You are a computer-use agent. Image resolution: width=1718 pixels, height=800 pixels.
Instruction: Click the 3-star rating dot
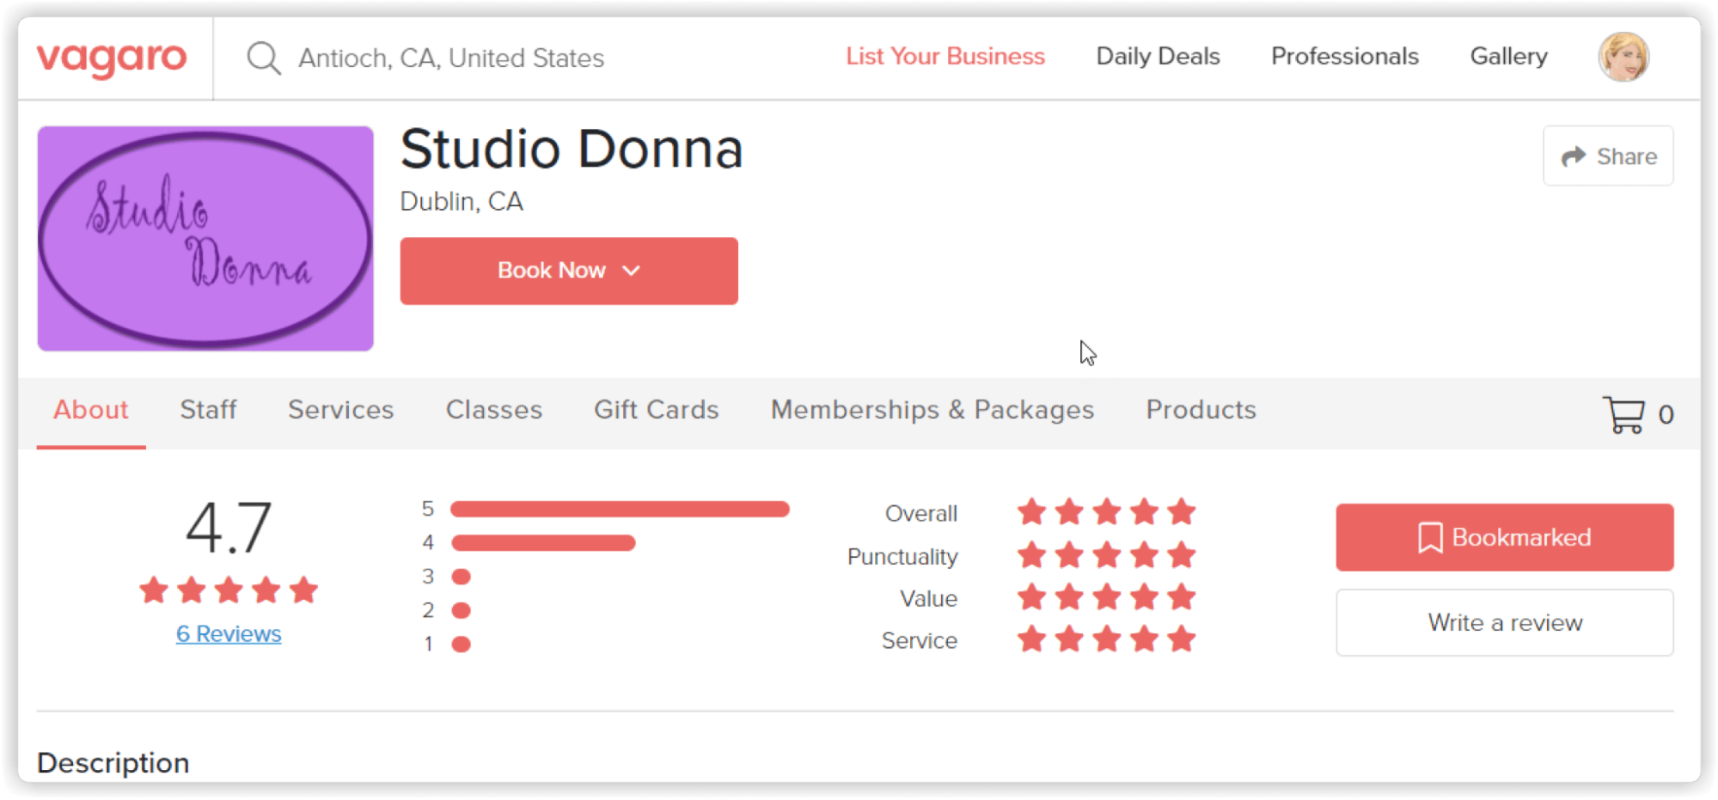point(462,577)
